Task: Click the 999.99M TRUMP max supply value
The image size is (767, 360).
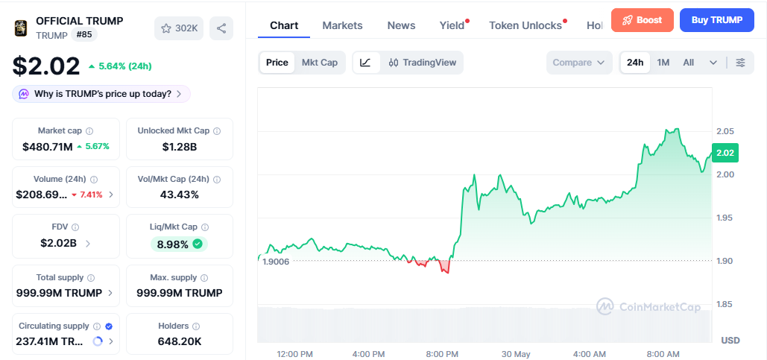Action: click(x=180, y=294)
